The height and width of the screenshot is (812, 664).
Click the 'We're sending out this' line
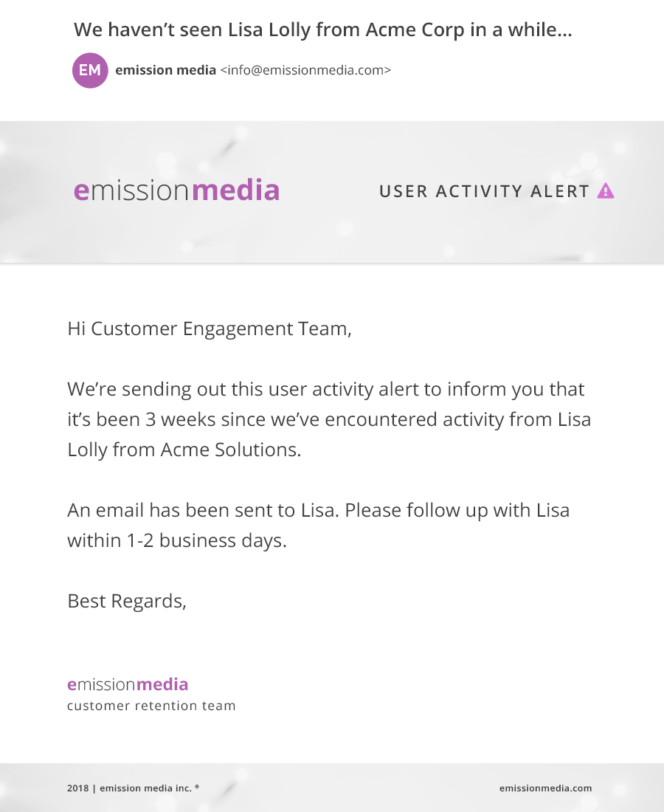326,390
